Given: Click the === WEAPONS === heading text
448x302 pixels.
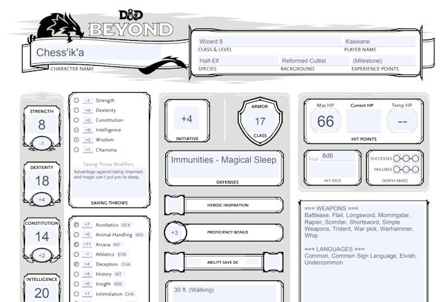Looking at the screenshot, I should pos(331,209).
